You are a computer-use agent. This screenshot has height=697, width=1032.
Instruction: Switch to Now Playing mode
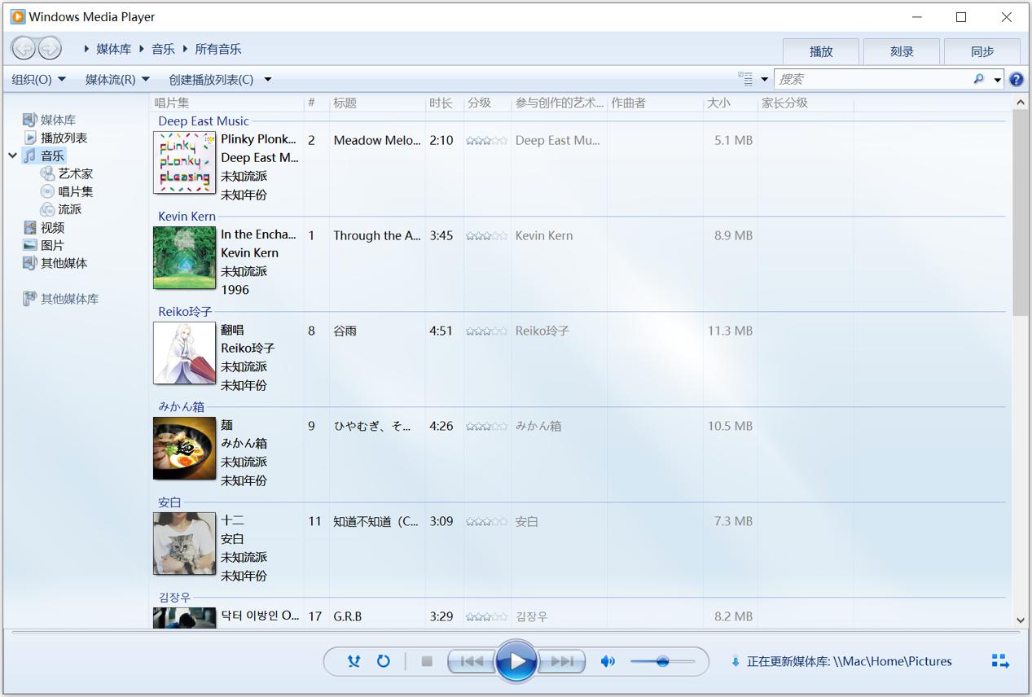tap(1000, 661)
